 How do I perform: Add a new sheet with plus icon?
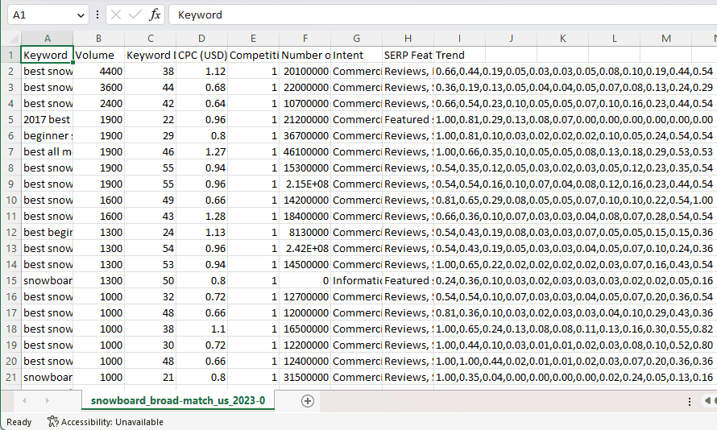click(308, 401)
